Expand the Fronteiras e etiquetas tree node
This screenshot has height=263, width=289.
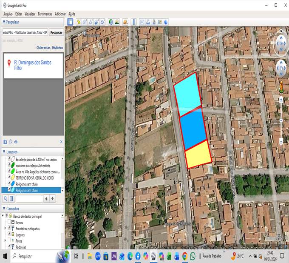tap(5, 228)
